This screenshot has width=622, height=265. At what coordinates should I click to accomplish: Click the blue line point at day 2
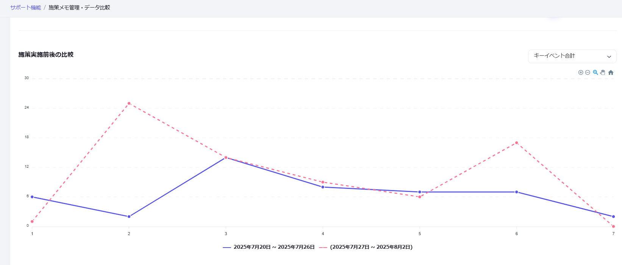pos(129,217)
